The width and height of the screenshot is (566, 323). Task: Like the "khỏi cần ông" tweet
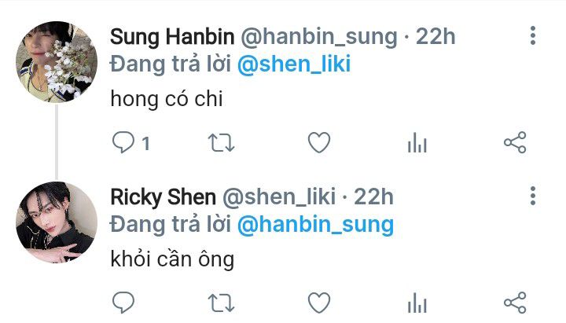tap(319, 303)
